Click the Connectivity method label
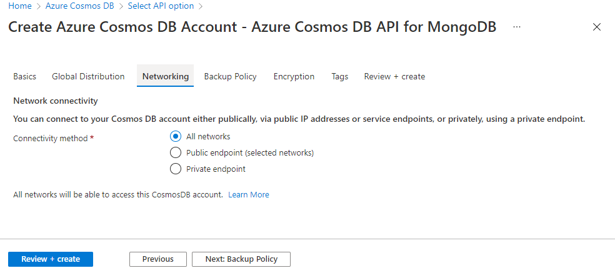Screen dimensions: 615x278 tap(51, 139)
